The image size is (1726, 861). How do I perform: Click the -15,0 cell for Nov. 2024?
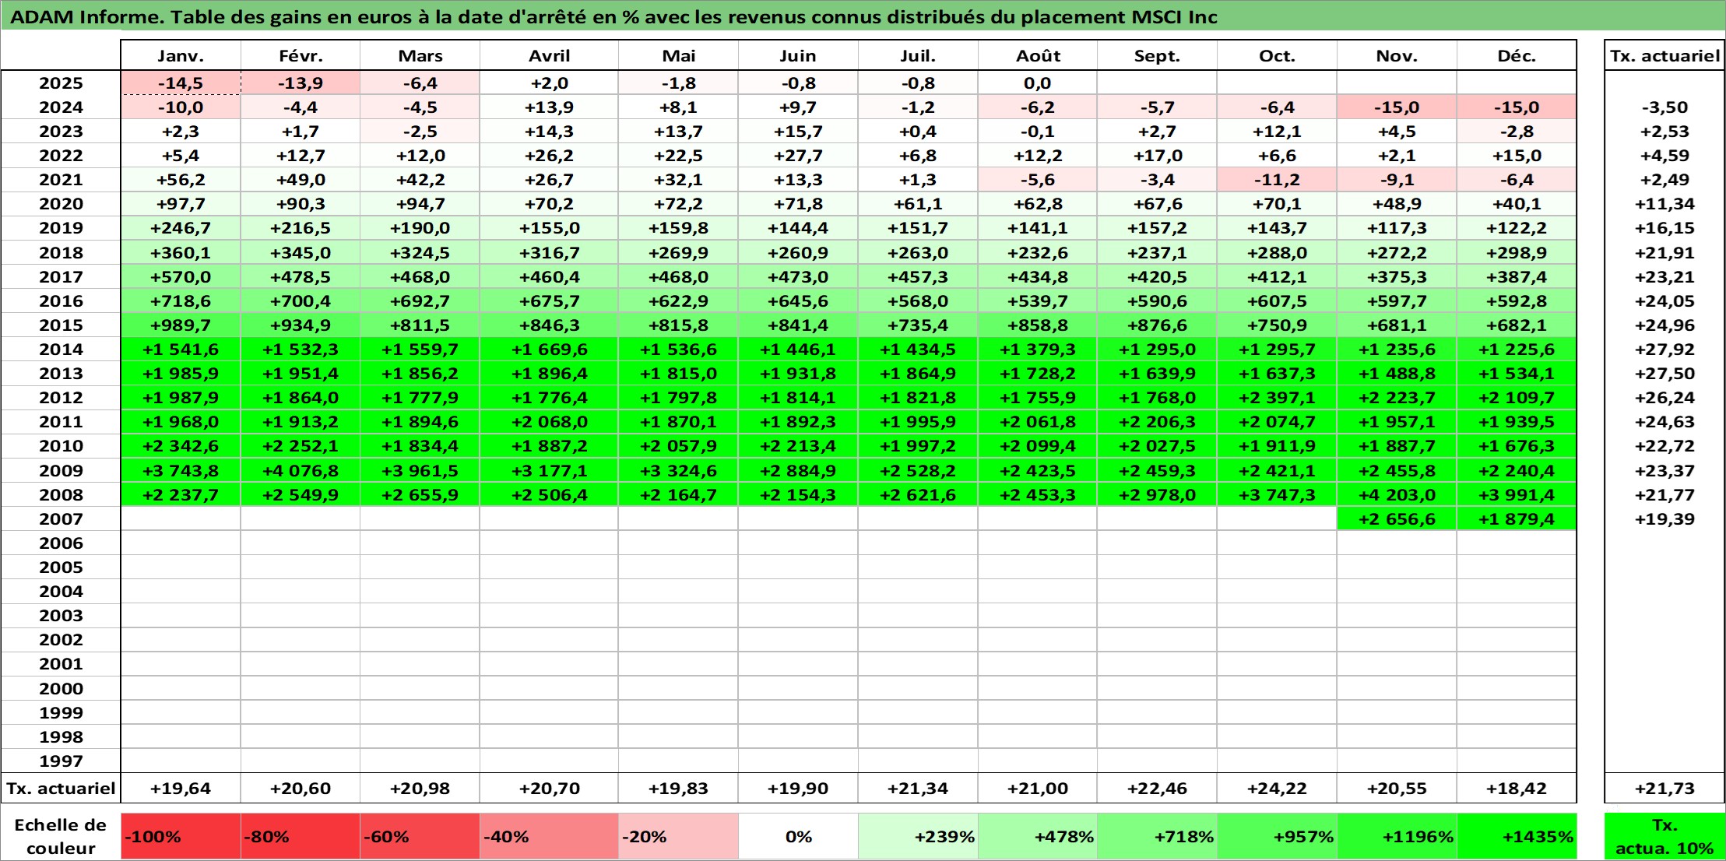pyautogui.click(x=1397, y=107)
